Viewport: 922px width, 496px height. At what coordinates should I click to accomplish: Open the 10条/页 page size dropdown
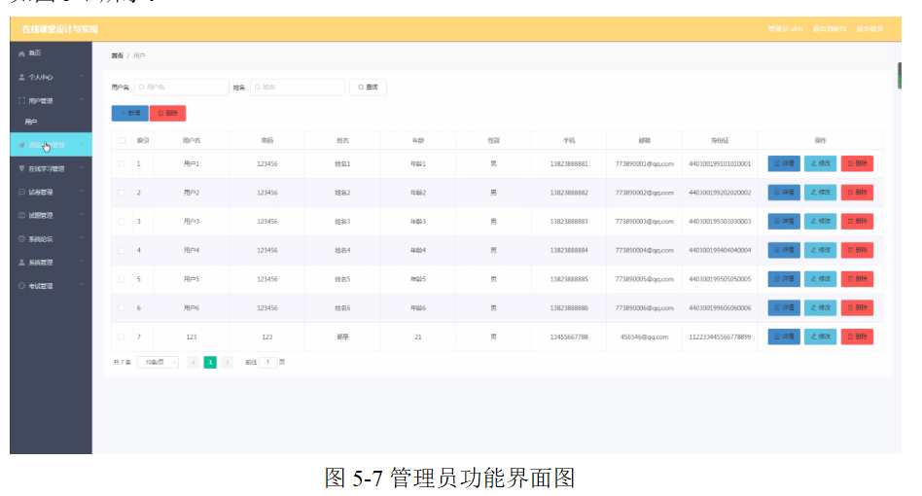click(x=158, y=363)
